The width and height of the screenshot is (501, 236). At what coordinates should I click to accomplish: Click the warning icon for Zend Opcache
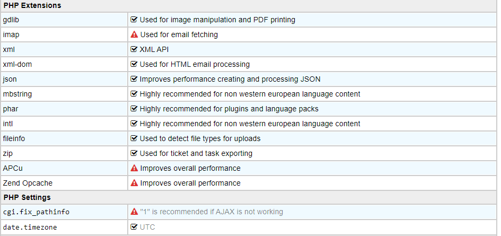click(134, 183)
